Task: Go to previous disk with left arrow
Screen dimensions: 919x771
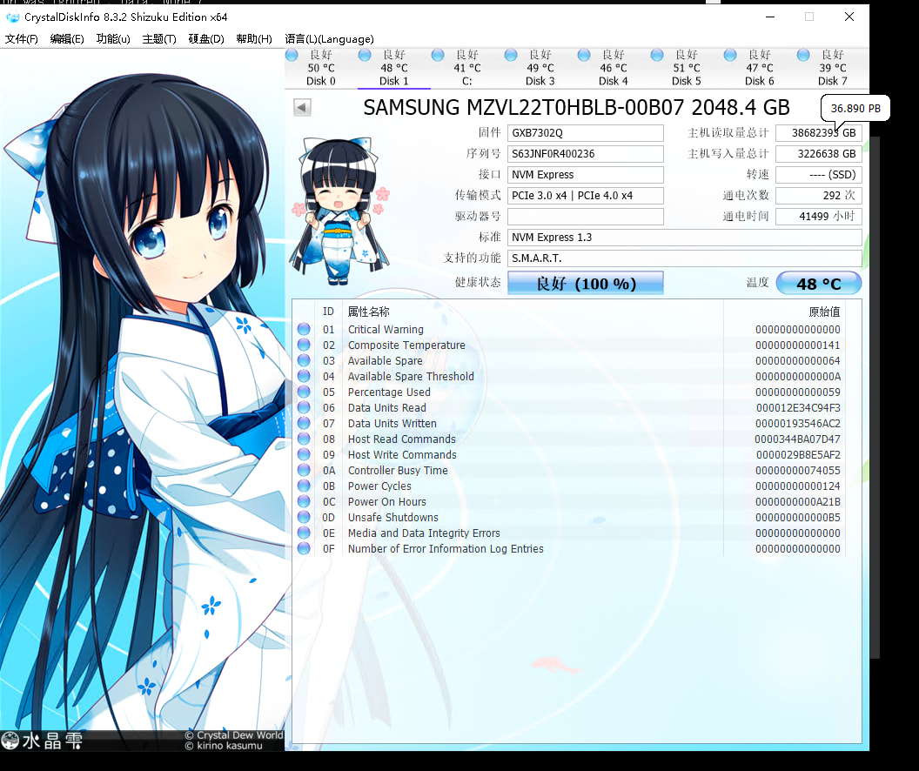Action: click(302, 107)
